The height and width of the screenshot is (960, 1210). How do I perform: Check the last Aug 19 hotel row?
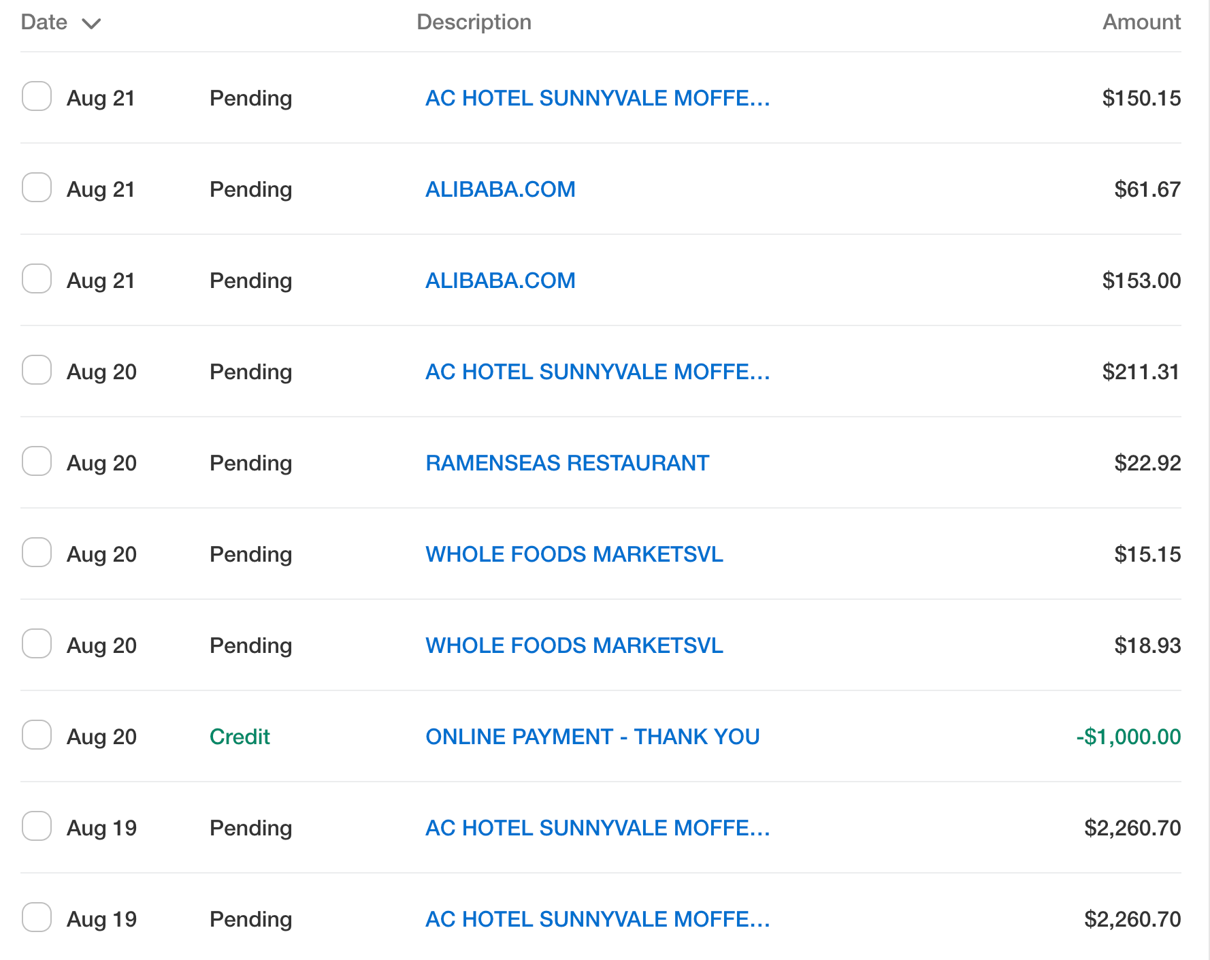point(37,917)
